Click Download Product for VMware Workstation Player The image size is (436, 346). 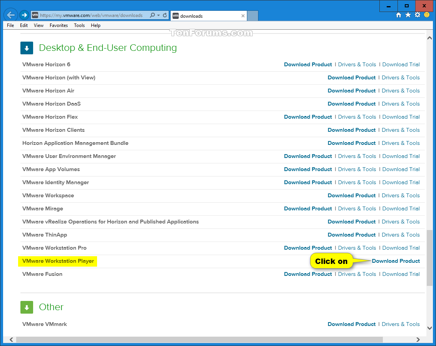[x=396, y=261]
